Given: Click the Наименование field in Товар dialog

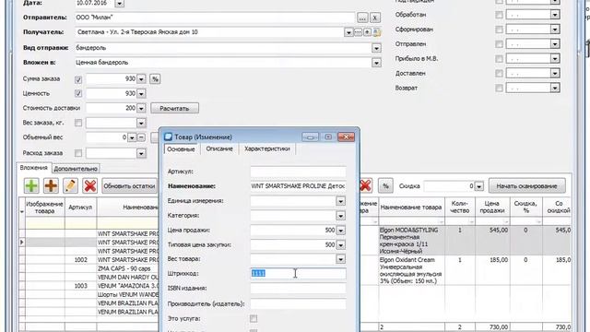Looking at the screenshot, I should (298, 186).
